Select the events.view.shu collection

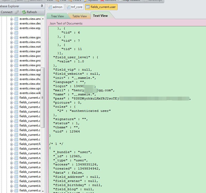click(x=30, y=79)
